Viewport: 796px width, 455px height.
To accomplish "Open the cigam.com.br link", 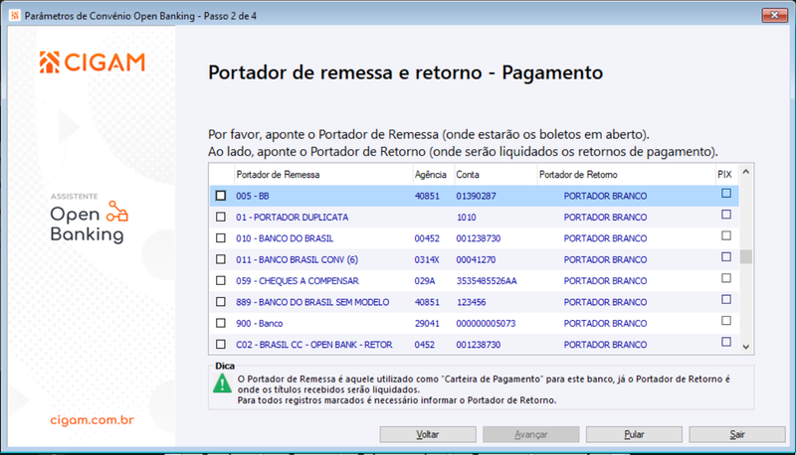I will (92, 420).
